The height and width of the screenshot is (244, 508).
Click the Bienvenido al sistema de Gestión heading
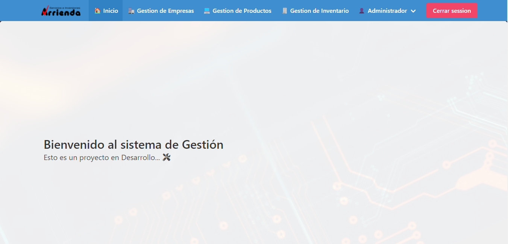pyautogui.click(x=133, y=144)
